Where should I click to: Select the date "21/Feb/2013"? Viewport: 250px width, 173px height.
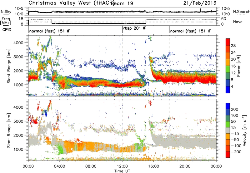pyautogui.click(x=200, y=3)
